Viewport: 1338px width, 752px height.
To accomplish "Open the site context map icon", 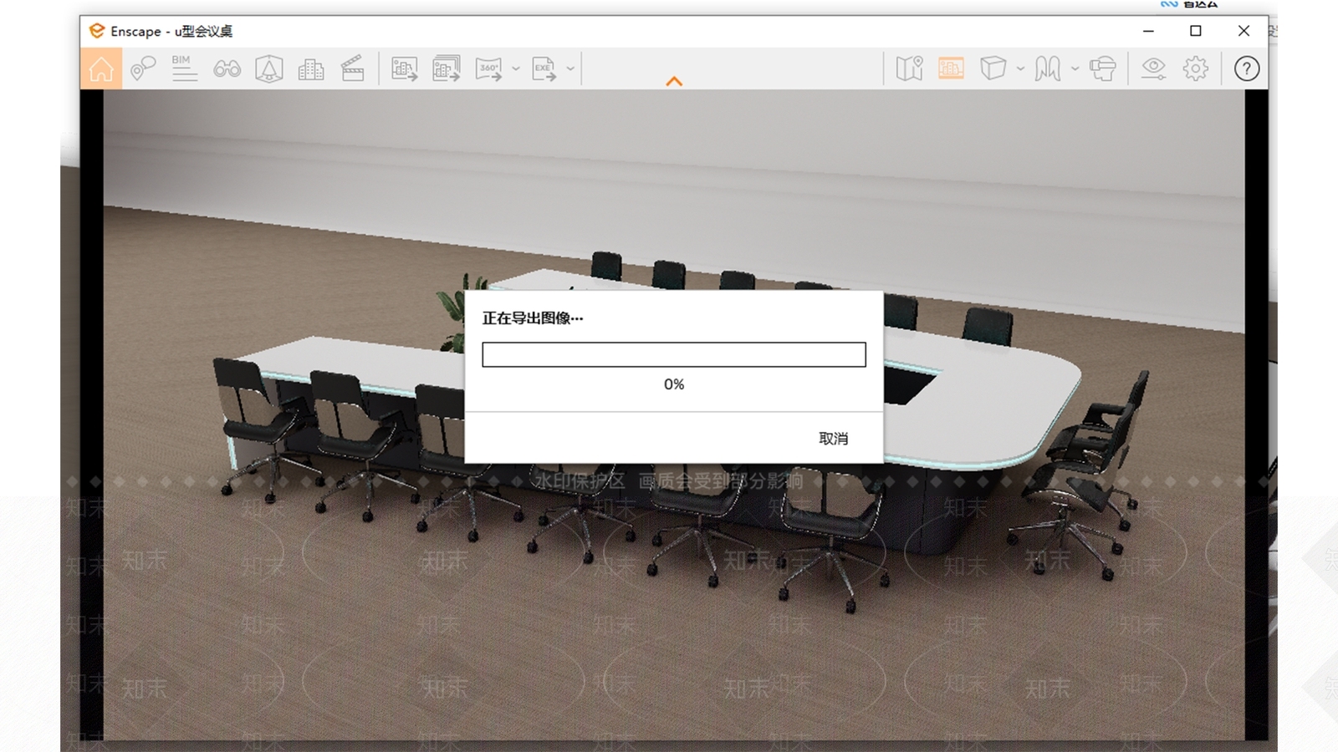I will tap(909, 69).
